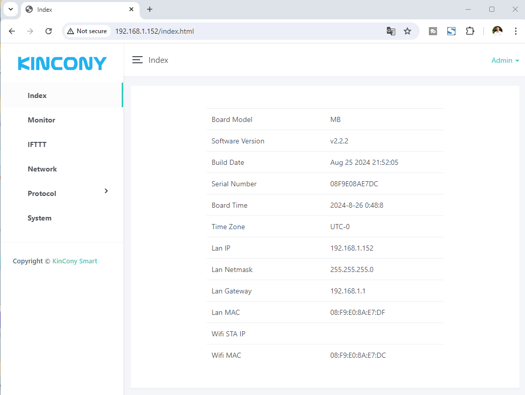Screen dimensions: 525x395
Task: Go back using the browser back arrow
Action: pos(12,31)
